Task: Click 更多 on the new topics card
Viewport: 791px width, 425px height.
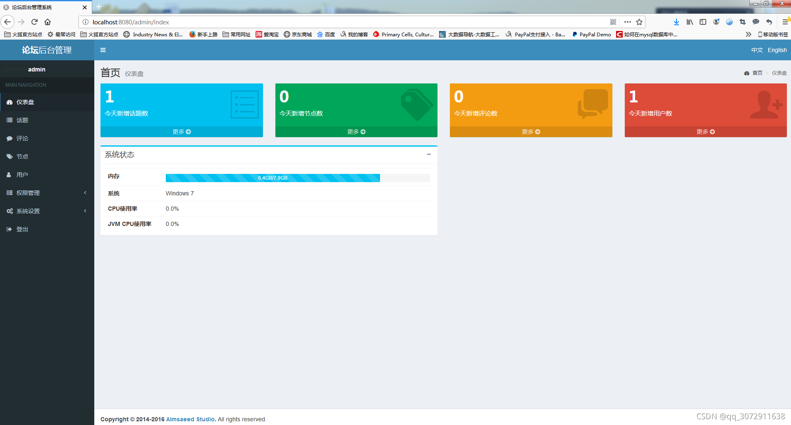Action: tap(182, 132)
